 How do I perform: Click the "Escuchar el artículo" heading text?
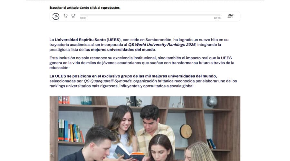tap(85, 8)
